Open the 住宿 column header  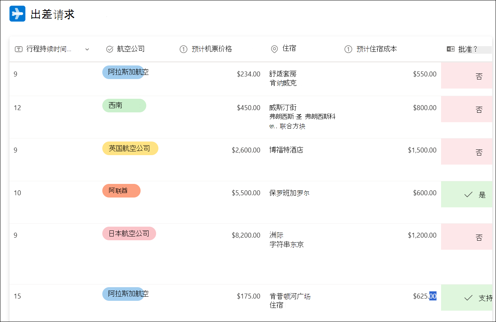point(289,48)
